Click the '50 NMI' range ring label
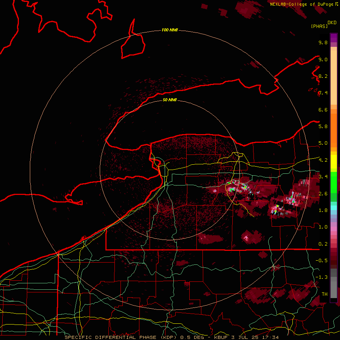 click(170, 100)
